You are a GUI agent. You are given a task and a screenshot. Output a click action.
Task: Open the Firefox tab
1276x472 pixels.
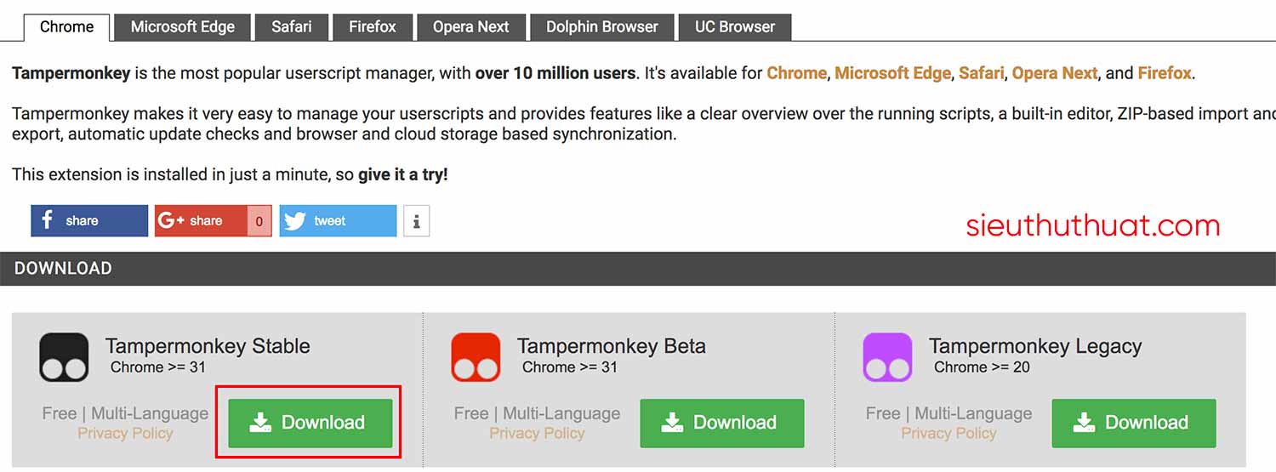372,27
